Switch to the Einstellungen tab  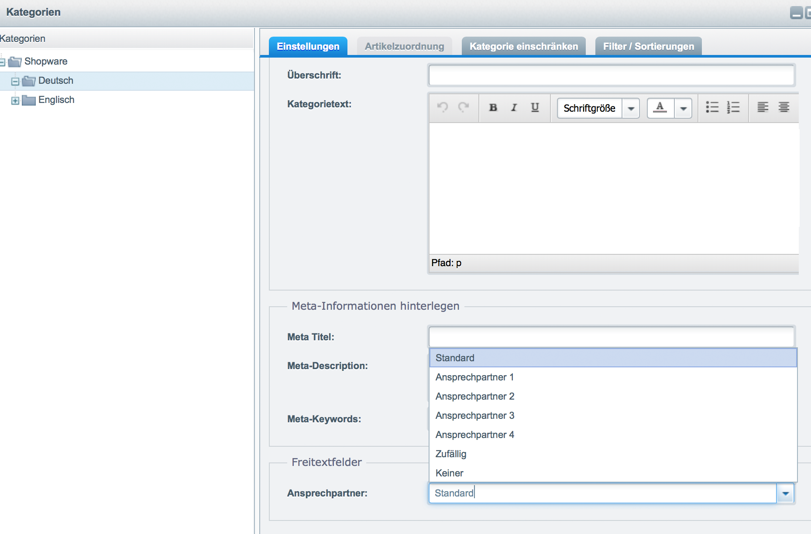pos(308,46)
